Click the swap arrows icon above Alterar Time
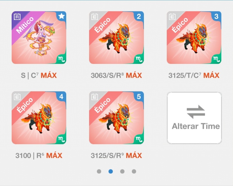Image resolution: width=233 pixels, height=186 pixels. tap(196, 112)
